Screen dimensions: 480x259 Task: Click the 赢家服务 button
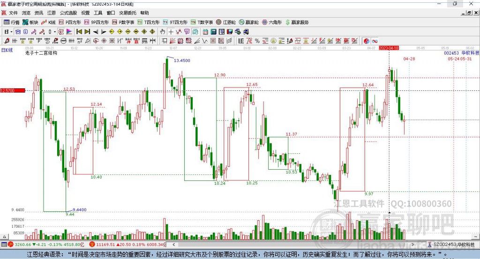(297, 22)
